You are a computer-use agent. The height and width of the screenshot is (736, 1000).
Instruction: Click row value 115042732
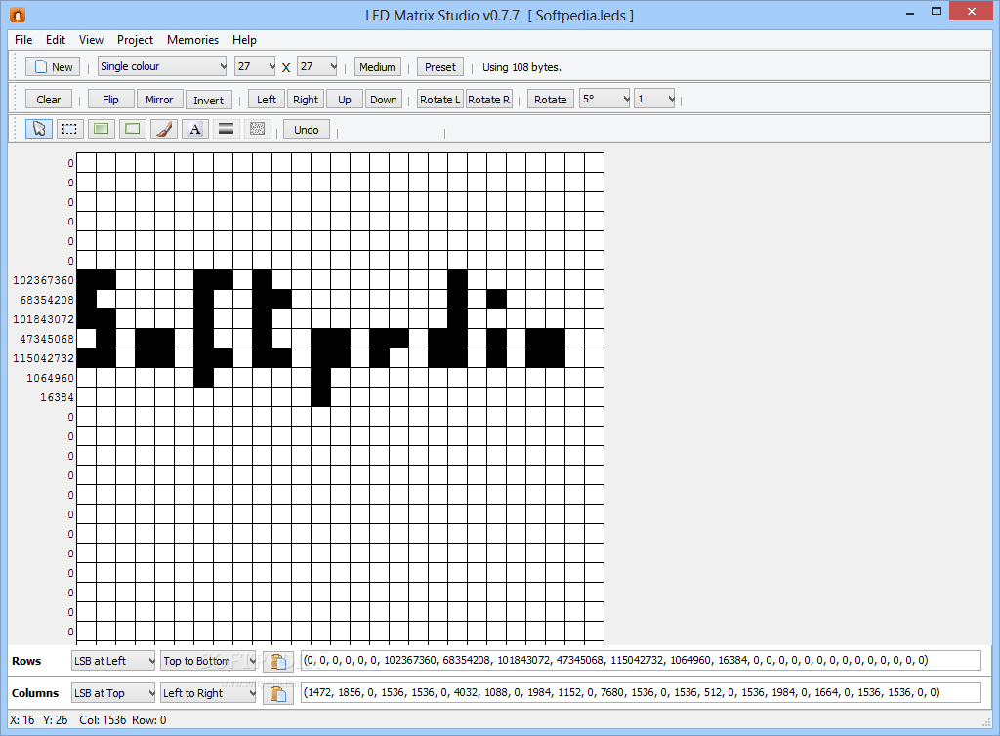[43, 358]
